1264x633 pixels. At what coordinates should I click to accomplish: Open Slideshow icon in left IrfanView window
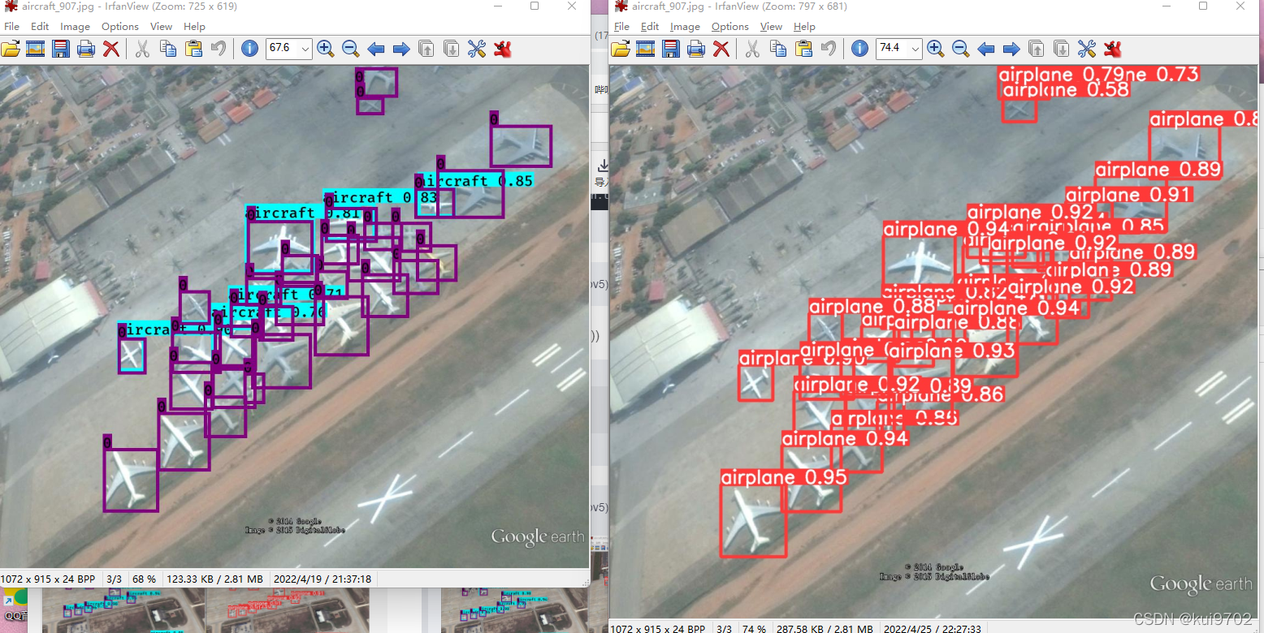coord(35,49)
